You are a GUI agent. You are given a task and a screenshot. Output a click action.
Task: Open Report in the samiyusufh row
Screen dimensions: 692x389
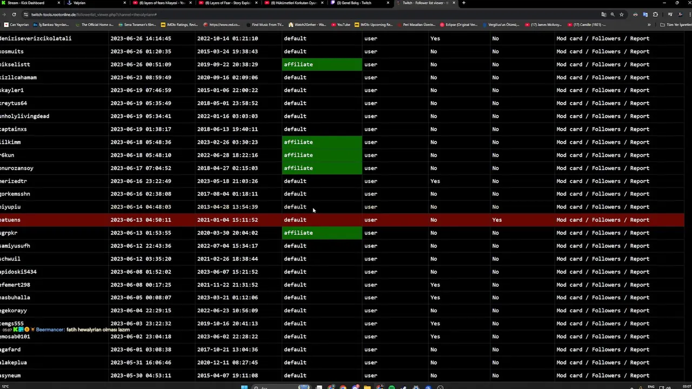pos(639,246)
